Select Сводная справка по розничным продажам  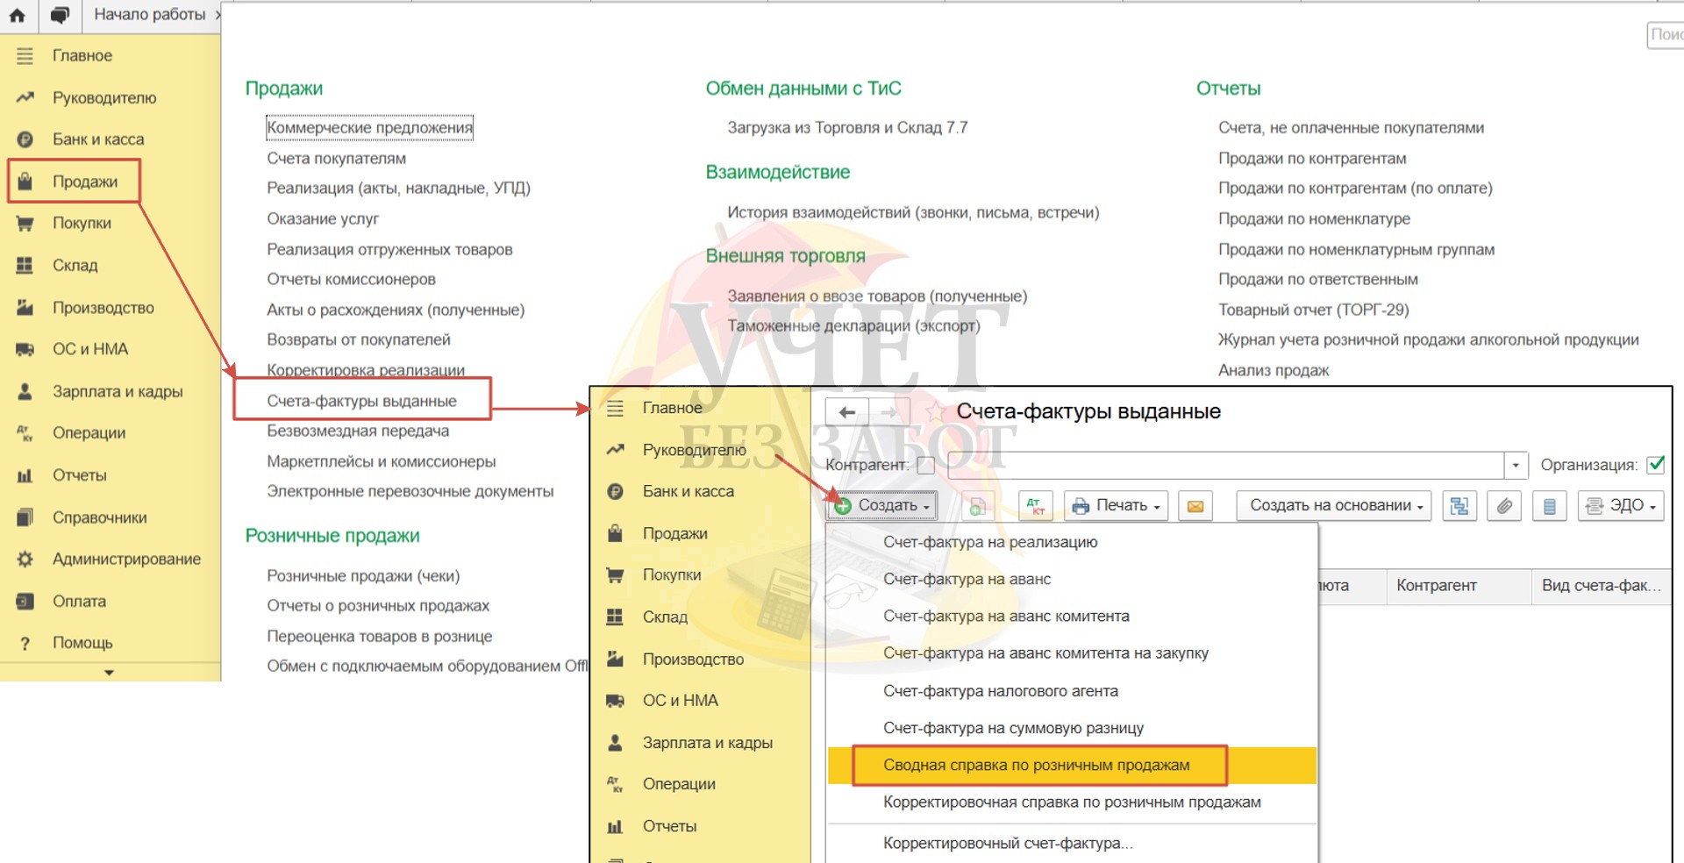[x=1036, y=766]
